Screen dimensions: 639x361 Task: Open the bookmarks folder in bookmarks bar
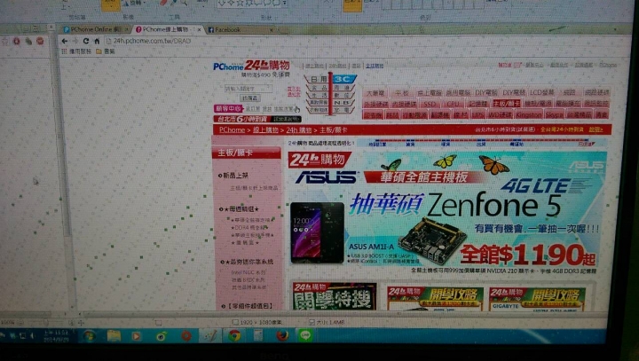(x=105, y=51)
